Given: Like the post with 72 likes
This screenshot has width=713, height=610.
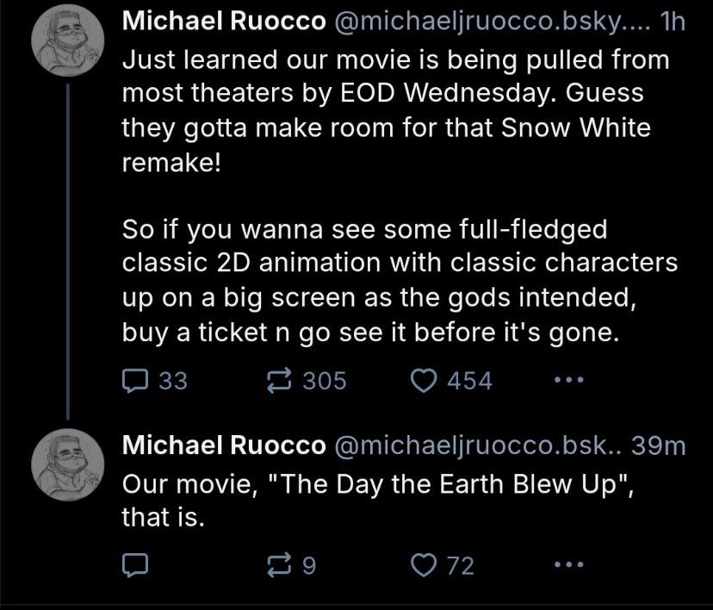Looking at the screenshot, I should (425, 565).
